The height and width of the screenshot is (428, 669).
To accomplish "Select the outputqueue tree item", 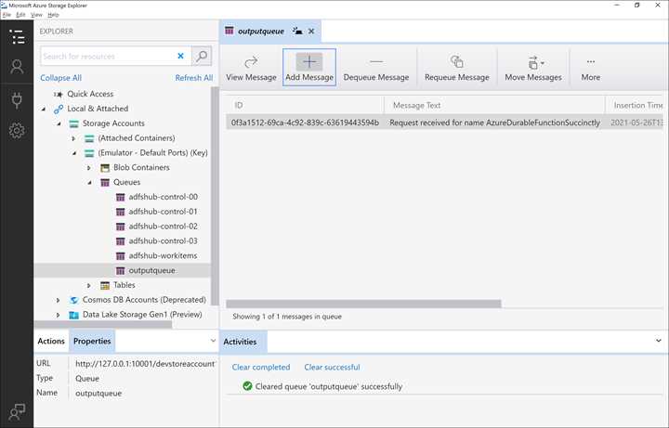I will (x=123, y=271).
